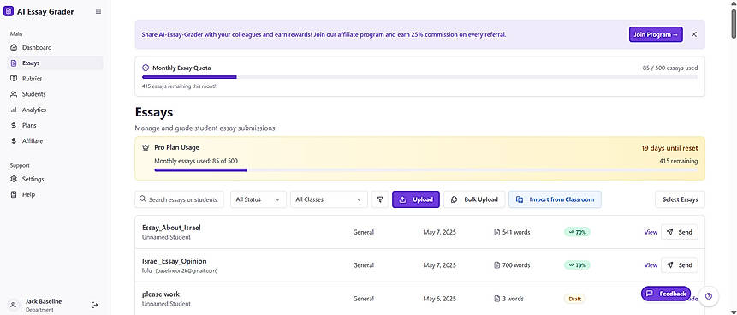Viewport: 737px width, 315px height.
Task: Open the All Status dropdown
Action: 258,199
